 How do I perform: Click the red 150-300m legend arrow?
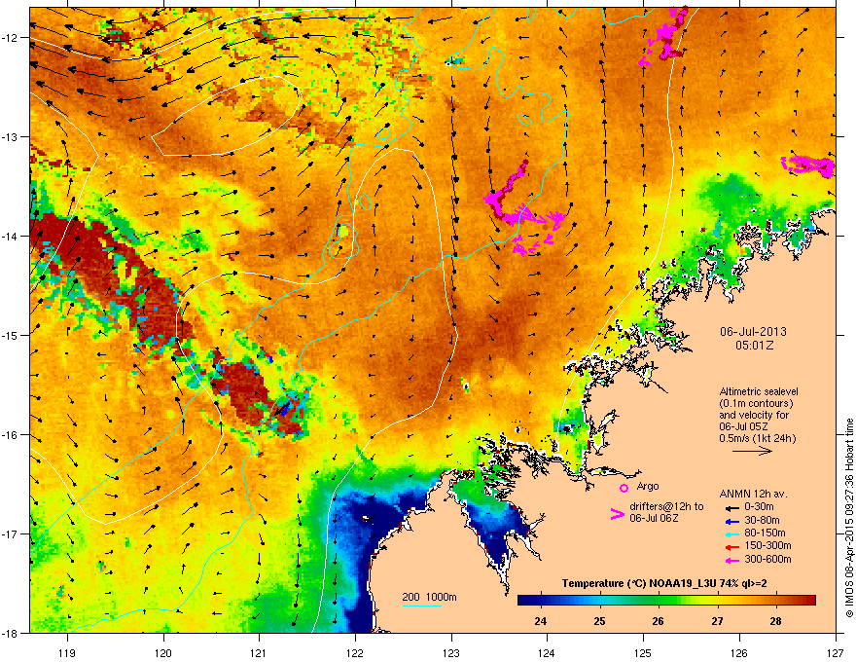point(731,546)
